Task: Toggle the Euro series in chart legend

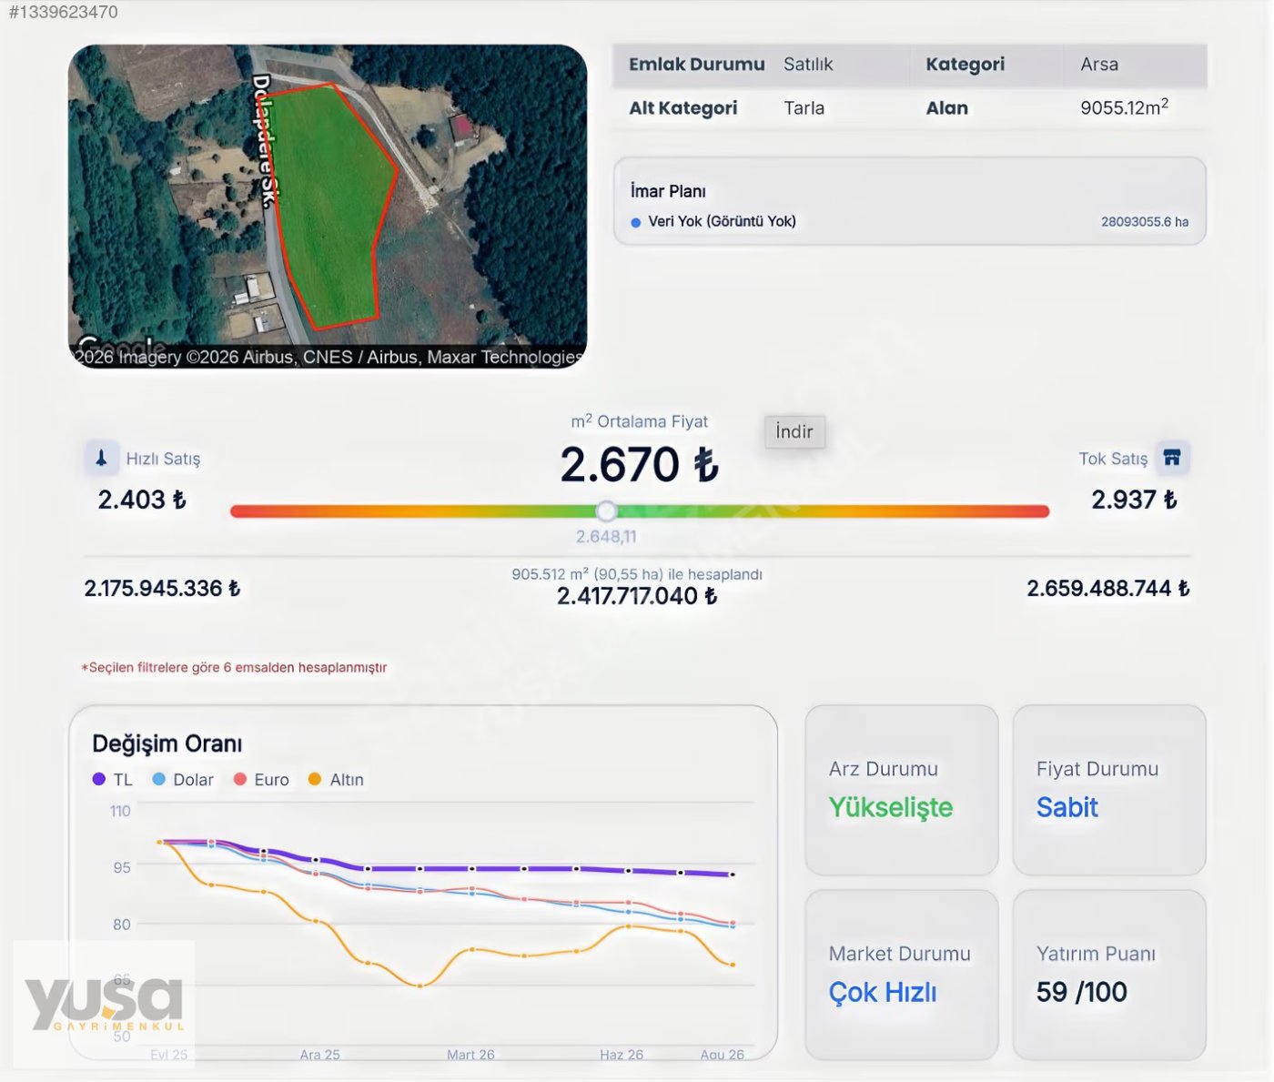Action: click(261, 780)
